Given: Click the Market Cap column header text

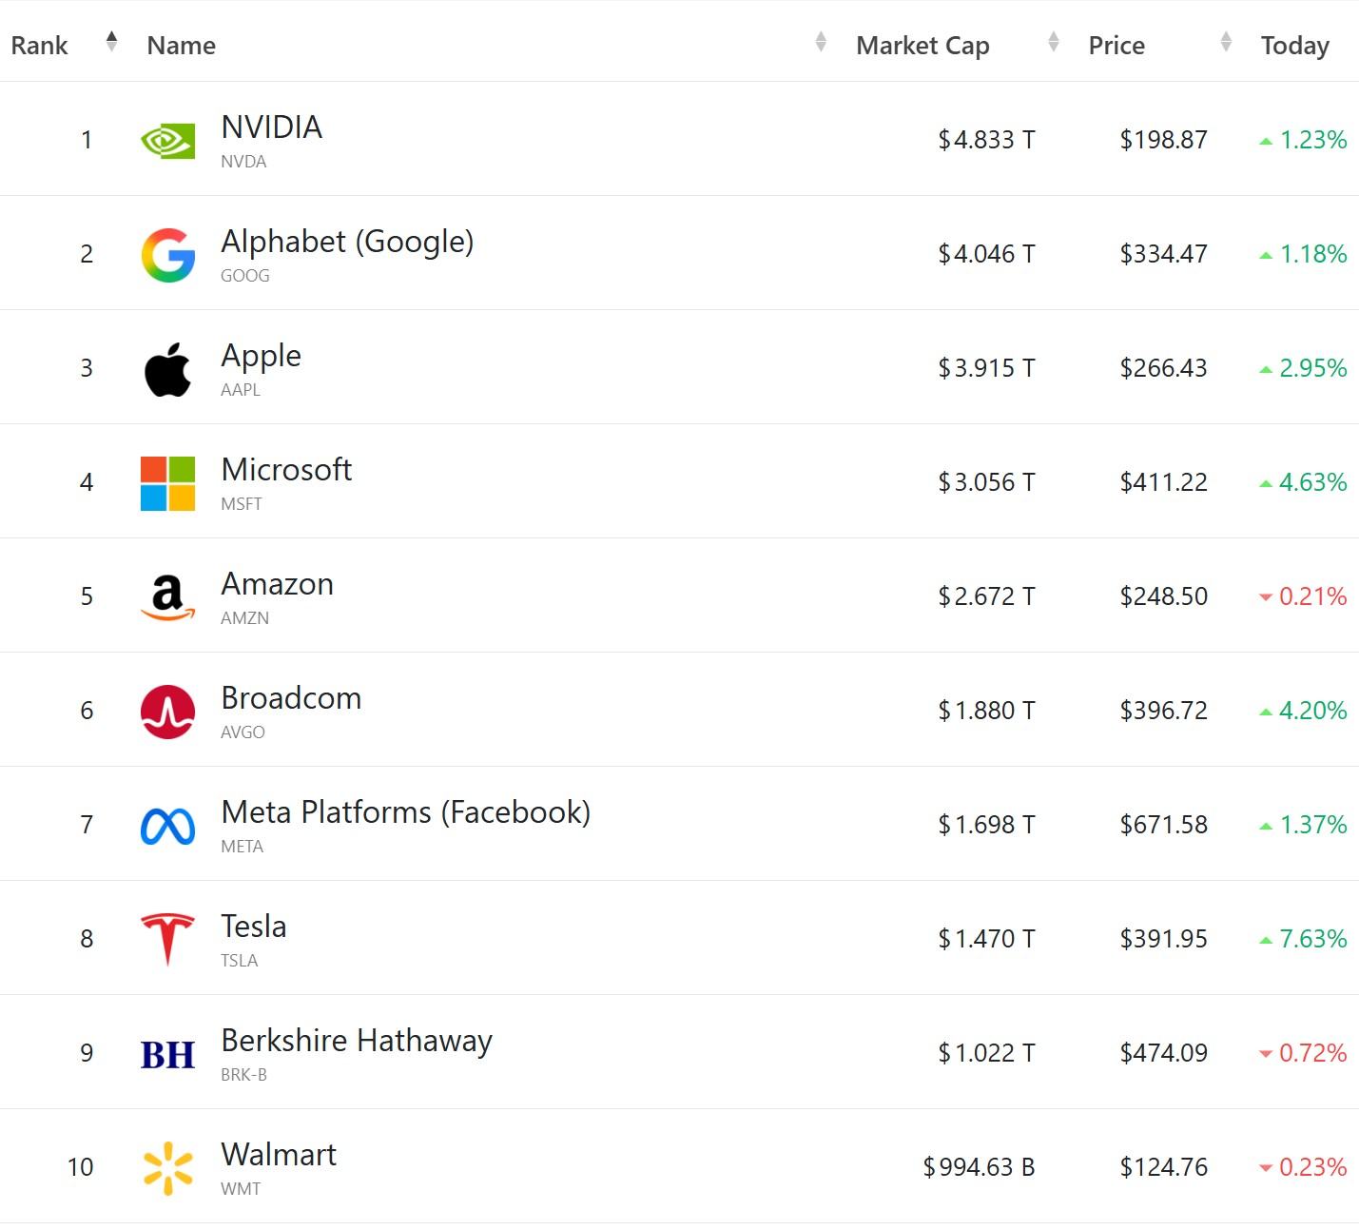Looking at the screenshot, I should coord(922,46).
